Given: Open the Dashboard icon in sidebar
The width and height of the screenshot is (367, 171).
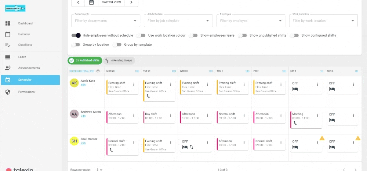Looking at the screenshot, I should pos(8,23).
